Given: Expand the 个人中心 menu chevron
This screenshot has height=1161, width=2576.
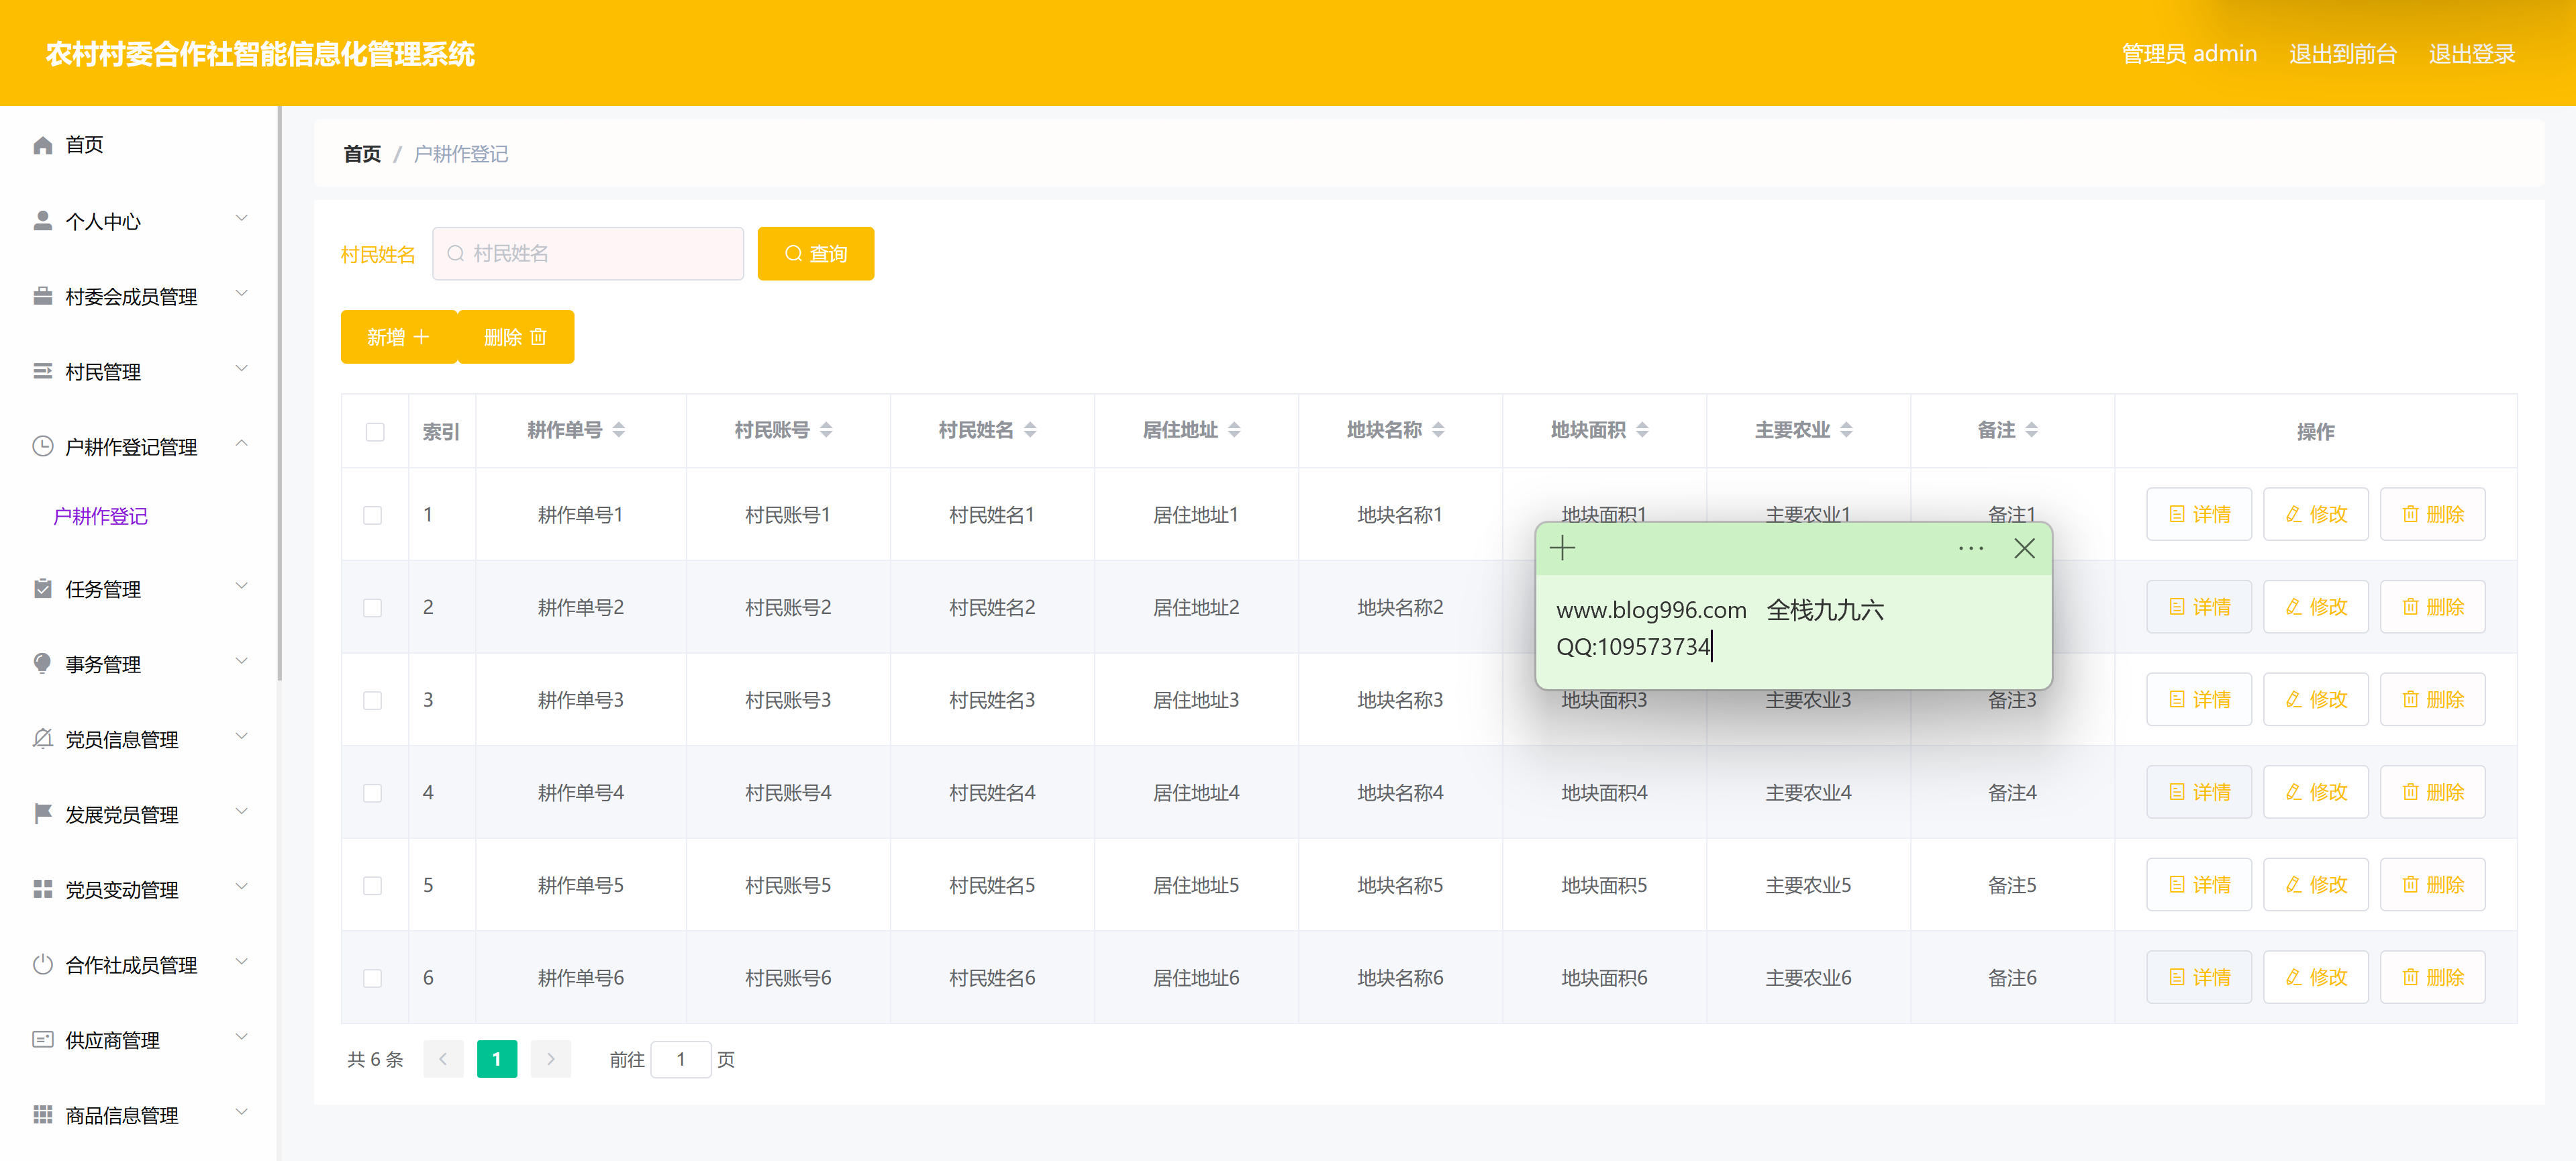Looking at the screenshot, I should (x=241, y=219).
